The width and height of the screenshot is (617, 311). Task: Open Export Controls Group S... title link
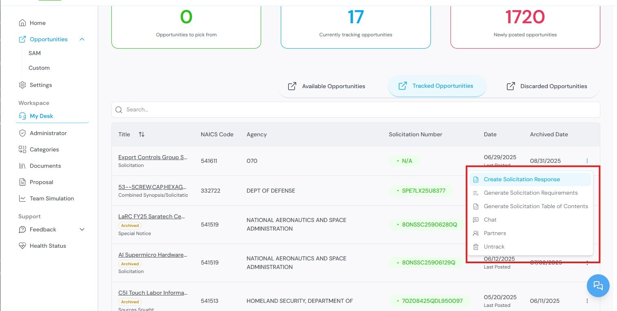tap(153, 157)
